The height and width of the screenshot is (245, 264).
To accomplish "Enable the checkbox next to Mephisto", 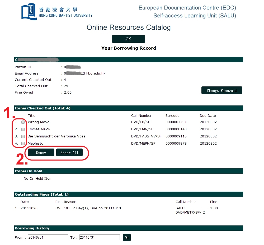I will tap(23, 144).
